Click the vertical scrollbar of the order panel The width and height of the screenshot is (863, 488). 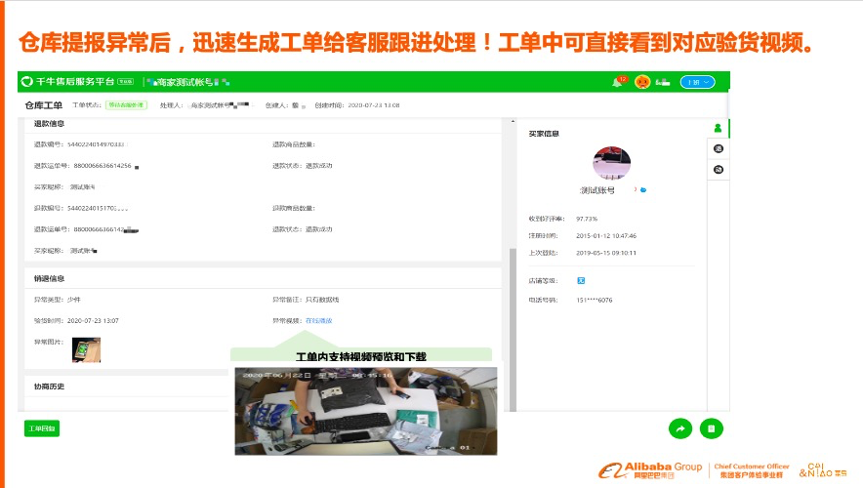point(513,329)
